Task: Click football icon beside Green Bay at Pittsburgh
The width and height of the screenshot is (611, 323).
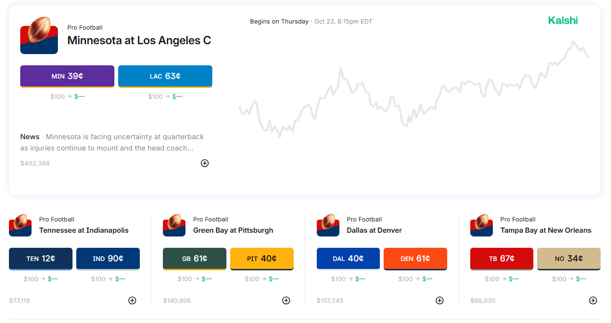Action: point(174,225)
